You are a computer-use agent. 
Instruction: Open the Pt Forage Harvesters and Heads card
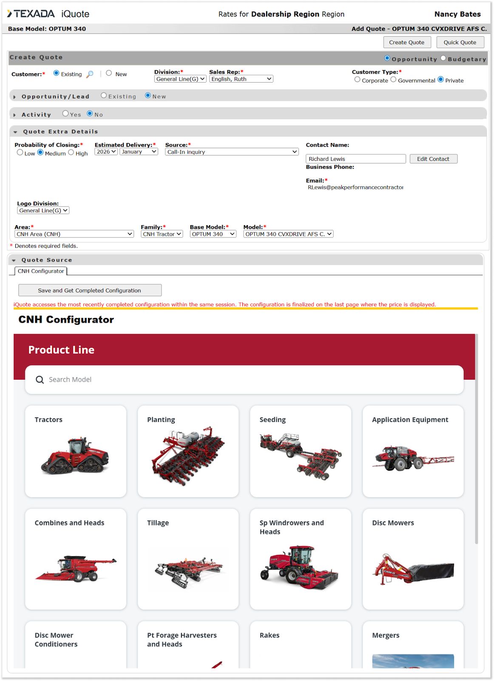pos(188,644)
